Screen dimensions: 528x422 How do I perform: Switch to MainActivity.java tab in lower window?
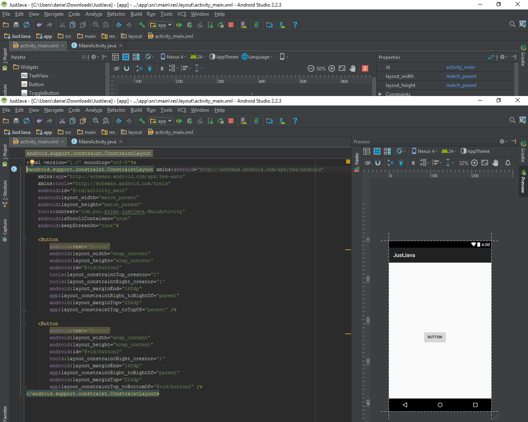[97, 141]
